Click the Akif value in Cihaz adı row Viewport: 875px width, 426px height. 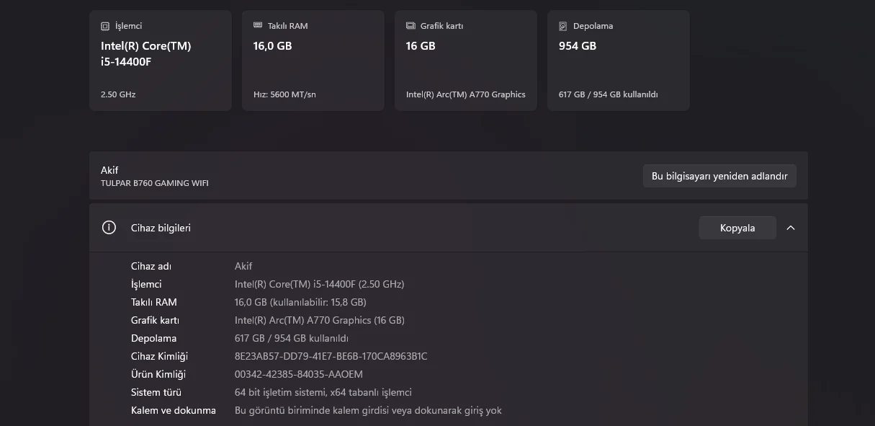[243, 266]
